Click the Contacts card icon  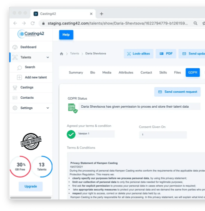coord(15,98)
